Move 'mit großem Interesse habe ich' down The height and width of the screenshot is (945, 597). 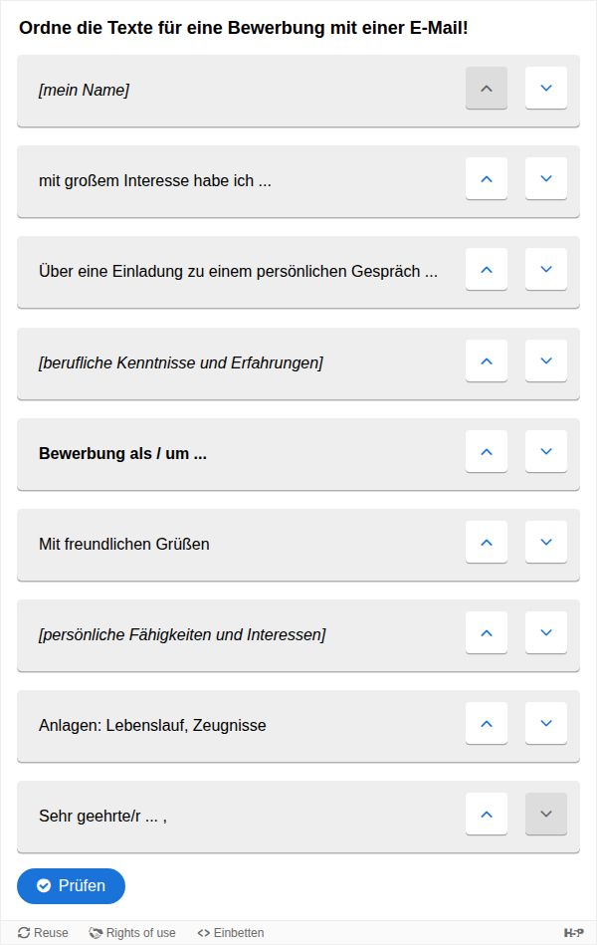[x=546, y=179]
